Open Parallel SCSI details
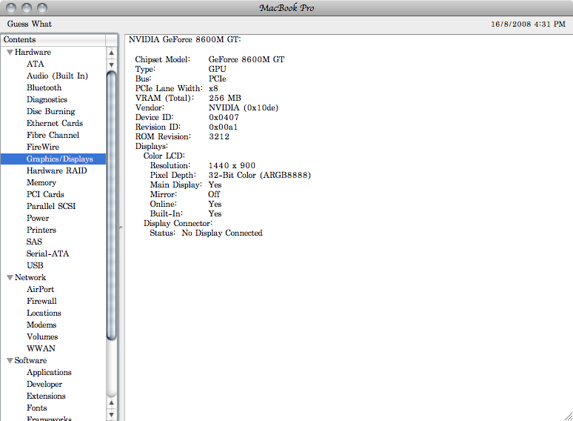The image size is (573, 421). tap(51, 206)
